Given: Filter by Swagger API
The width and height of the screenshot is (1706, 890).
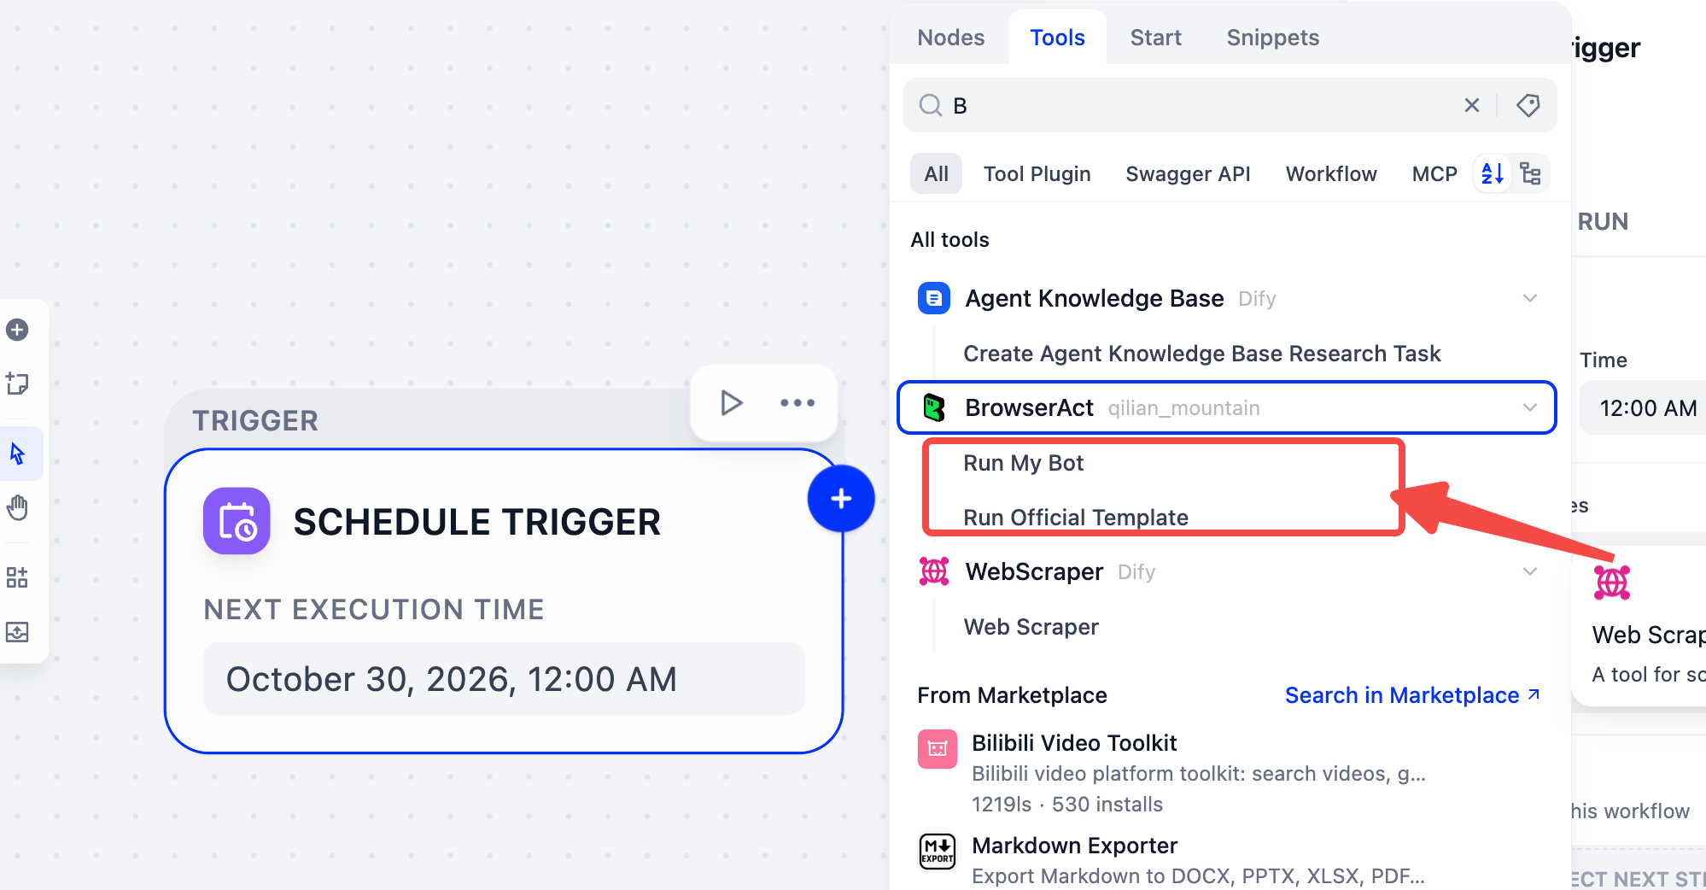Looking at the screenshot, I should [x=1188, y=174].
